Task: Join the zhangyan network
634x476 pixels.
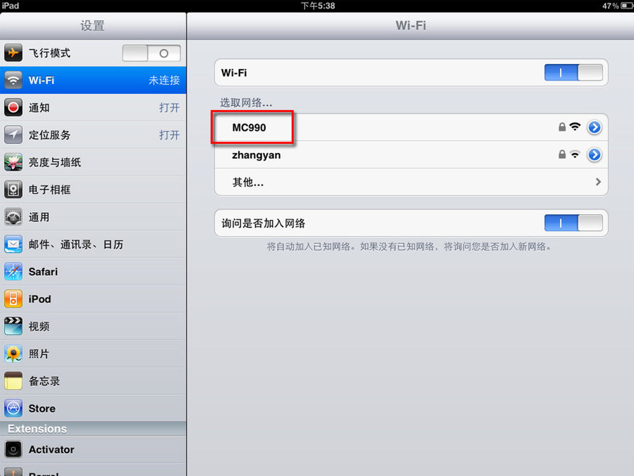Action: [411, 155]
